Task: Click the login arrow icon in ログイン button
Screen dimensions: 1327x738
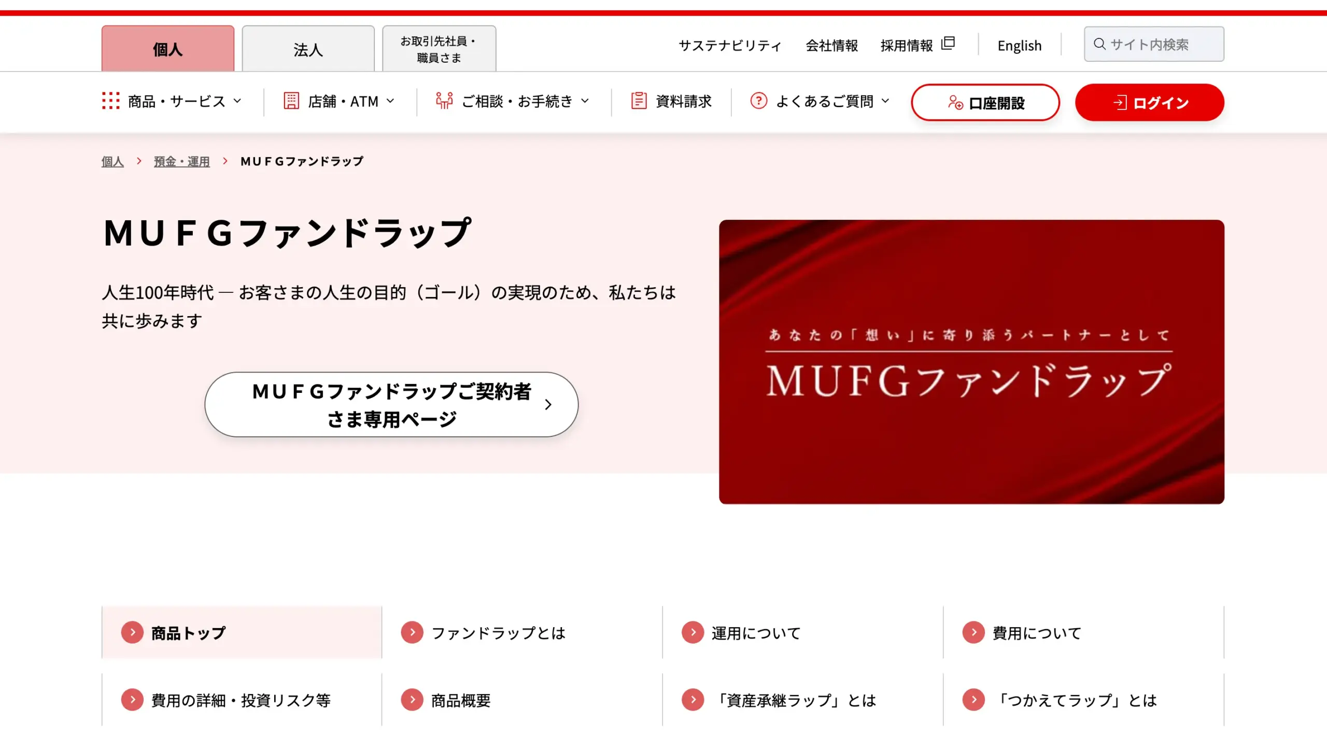Action: pos(1120,103)
